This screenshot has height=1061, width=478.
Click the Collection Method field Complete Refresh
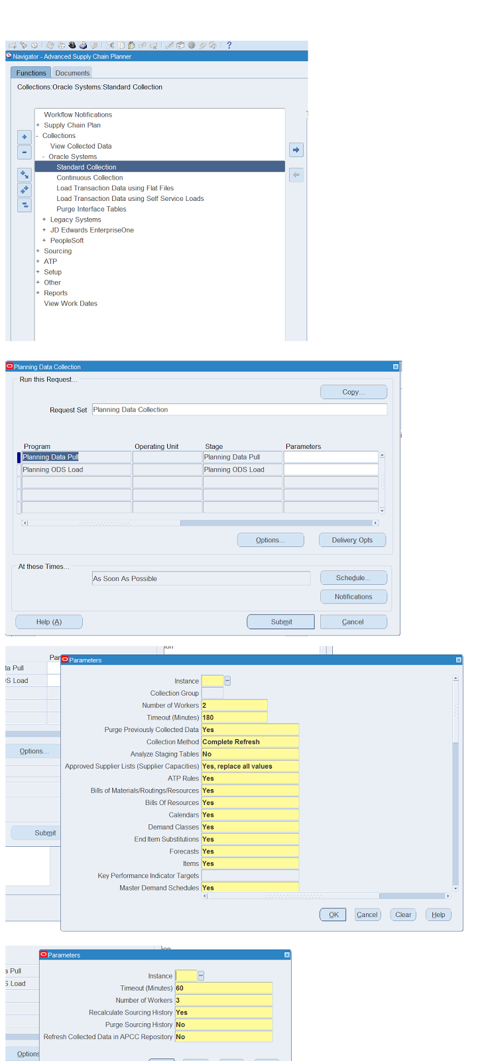click(x=250, y=742)
